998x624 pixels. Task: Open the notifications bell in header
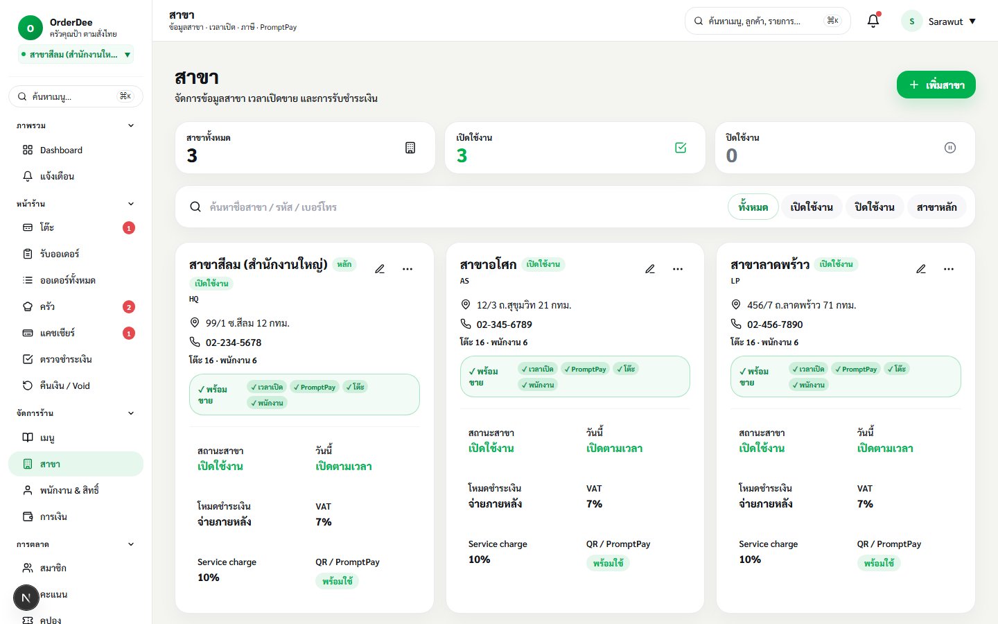click(873, 21)
